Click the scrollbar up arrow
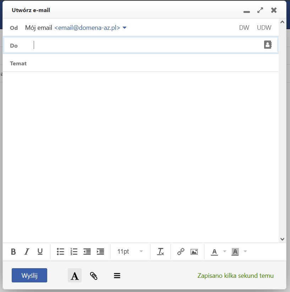The image size is (290, 292). pos(283,22)
